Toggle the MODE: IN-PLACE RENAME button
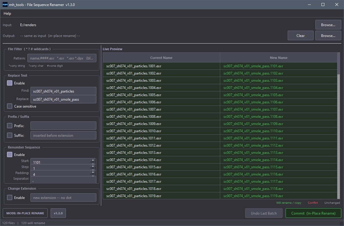The height and width of the screenshot is (226, 344). pos(25,213)
